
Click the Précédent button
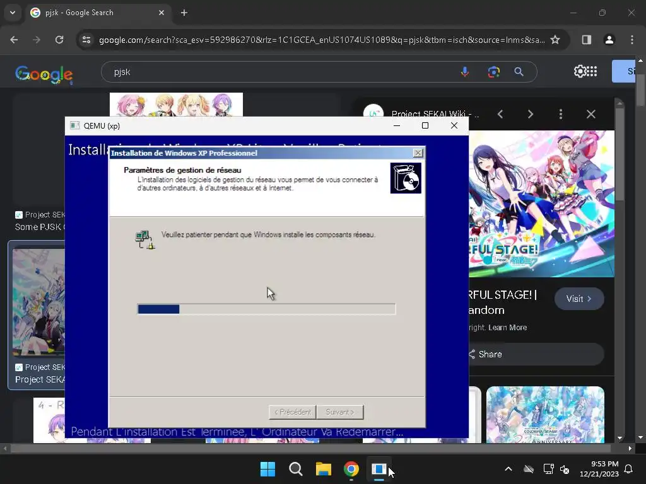coord(293,412)
